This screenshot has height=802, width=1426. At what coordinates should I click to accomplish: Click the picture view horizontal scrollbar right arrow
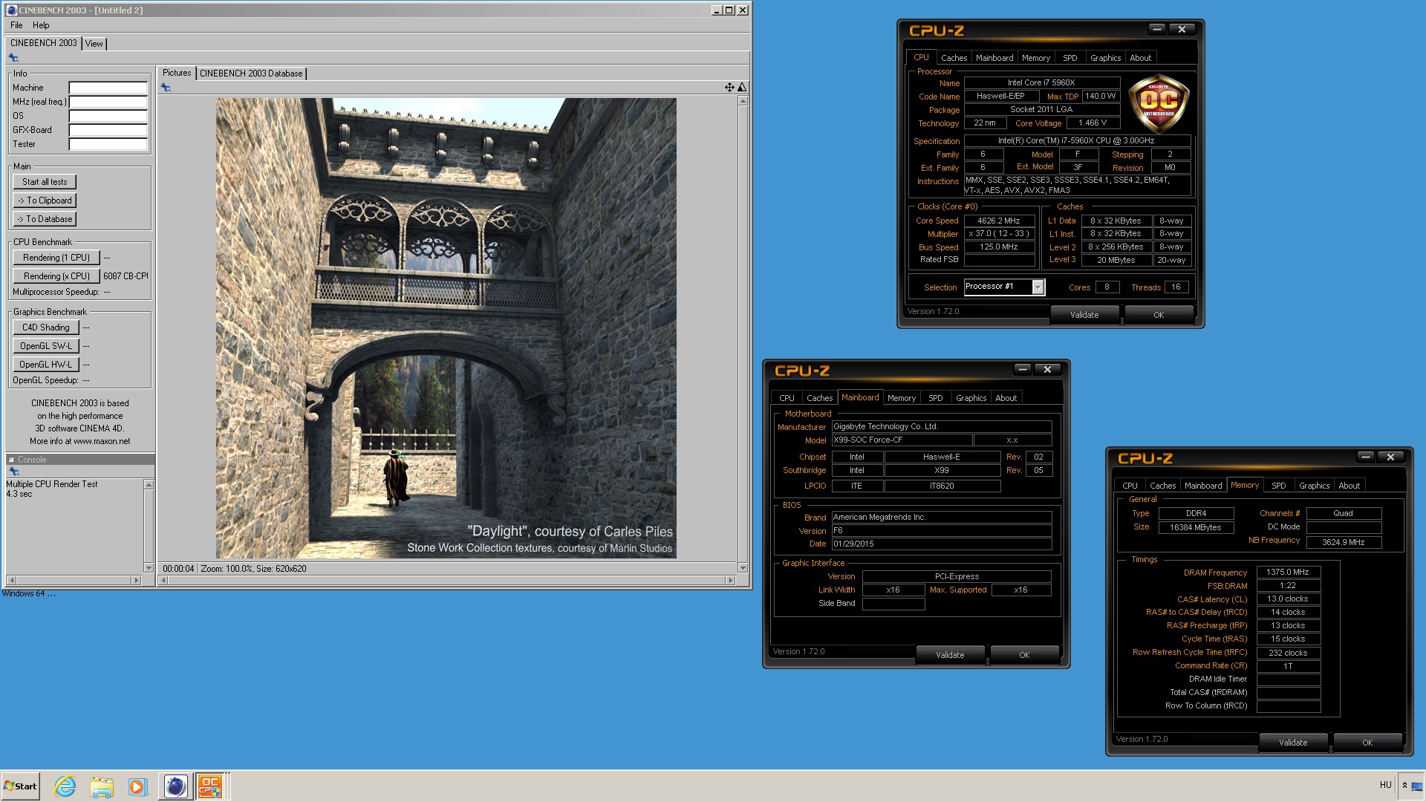point(731,580)
